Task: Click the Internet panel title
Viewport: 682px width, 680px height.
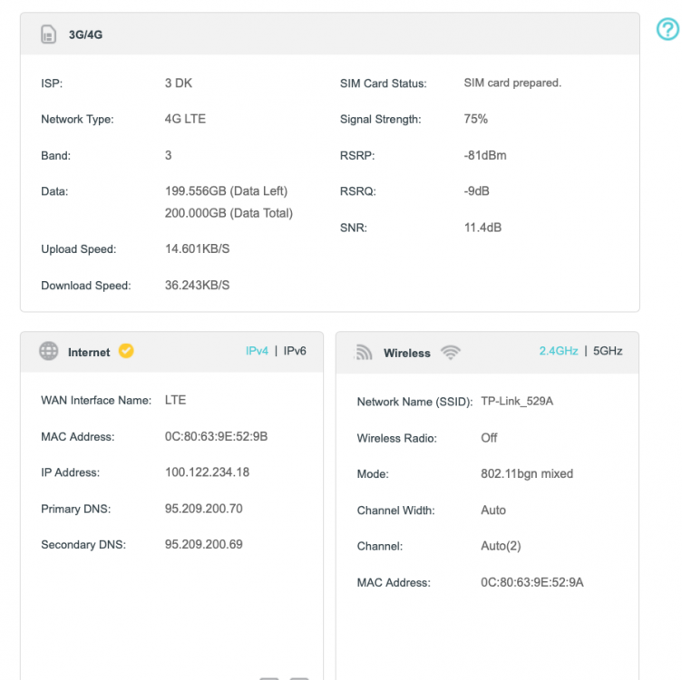Action: point(89,353)
